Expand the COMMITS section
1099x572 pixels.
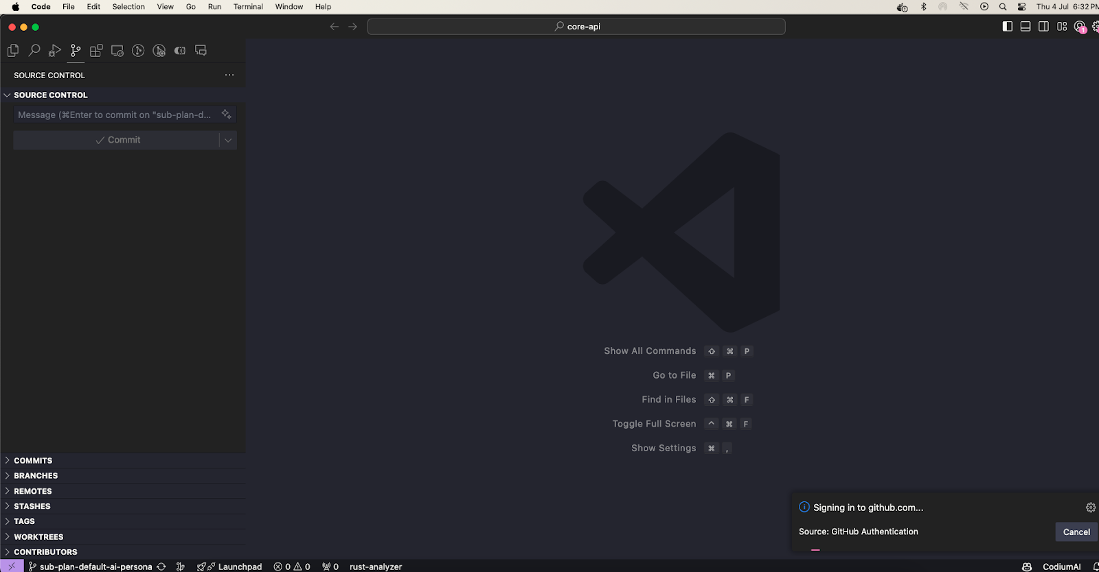click(x=123, y=461)
